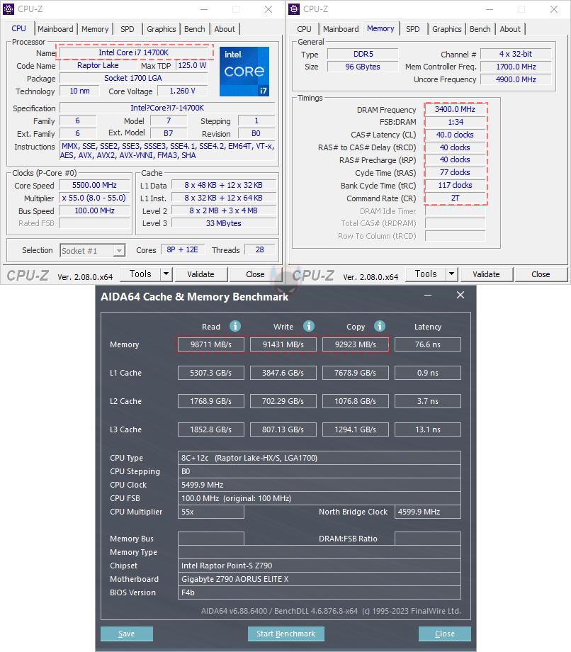Screen dimensions: 571x652
Task: Click the Motherboard field Gigabyte Z790 AORUS ELITE X
Action: [x=320, y=579]
